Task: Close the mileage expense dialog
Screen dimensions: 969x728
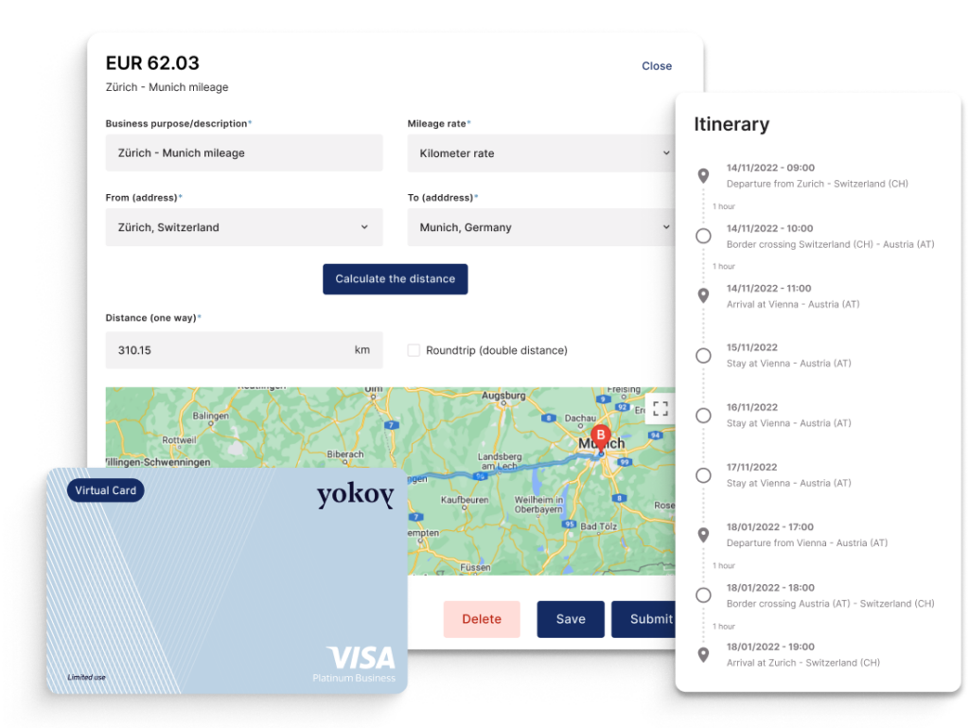Action: pyautogui.click(x=657, y=66)
